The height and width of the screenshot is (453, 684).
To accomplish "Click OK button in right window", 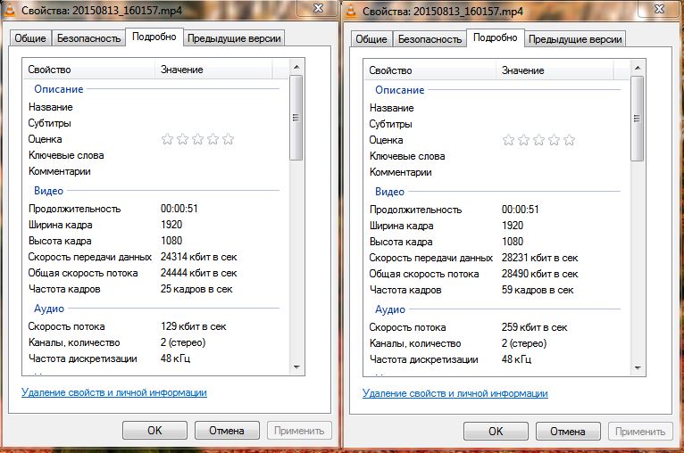I will point(496,432).
